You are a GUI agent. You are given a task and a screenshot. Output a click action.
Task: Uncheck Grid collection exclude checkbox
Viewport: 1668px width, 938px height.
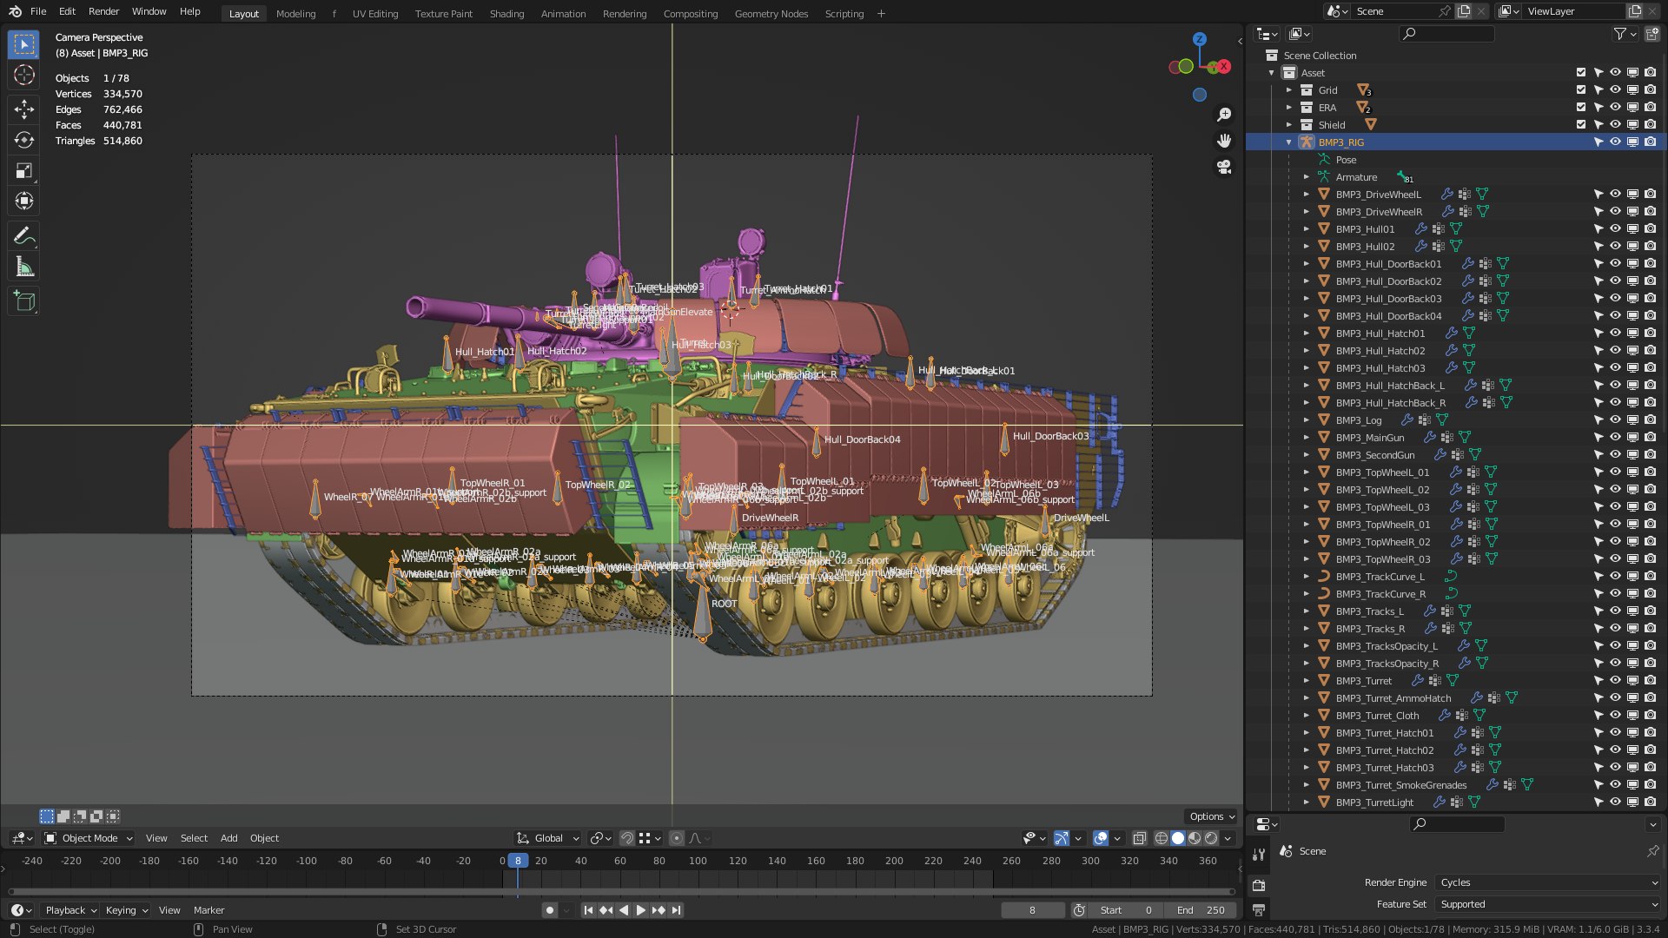click(1581, 90)
